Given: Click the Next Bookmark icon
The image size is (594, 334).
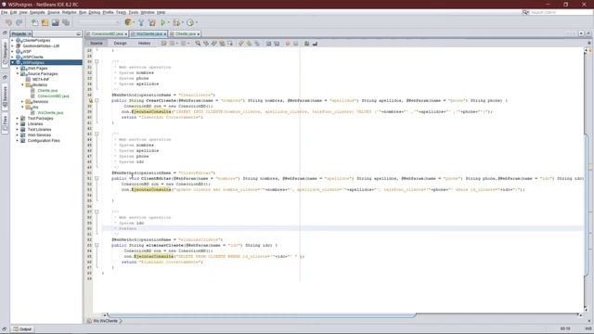Looking at the screenshot, I should coord(249,44).
